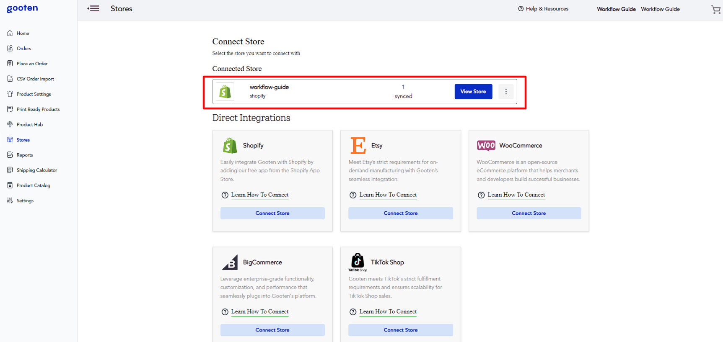Viewport: 723px width, 342px height.
Task: Collapse sidebar with the hamburger menu icon
Action: coord(93,9)
